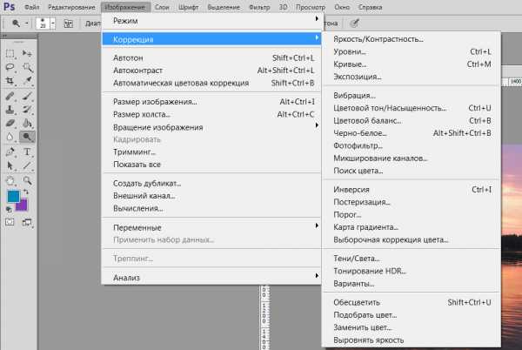Select the Pen tool
The height and width of the screenshot is (350, 522).
click(x=10, y=151)
